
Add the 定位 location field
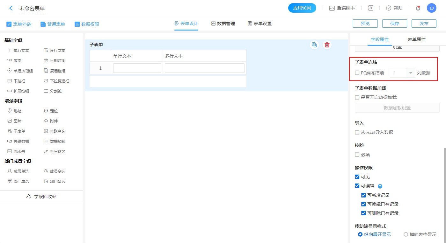point(51,111)
